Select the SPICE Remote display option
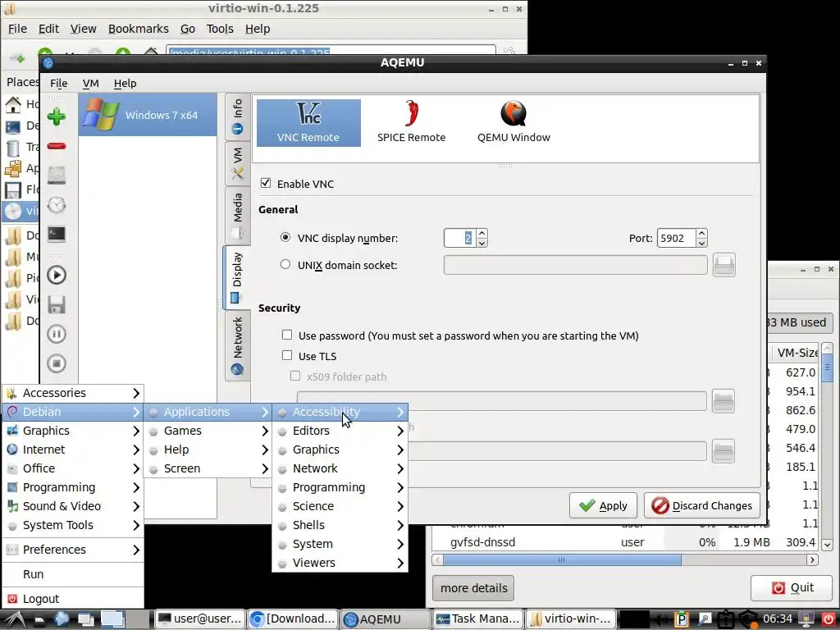This screenshot has height=630, width=840. click(x=412, y=123)
